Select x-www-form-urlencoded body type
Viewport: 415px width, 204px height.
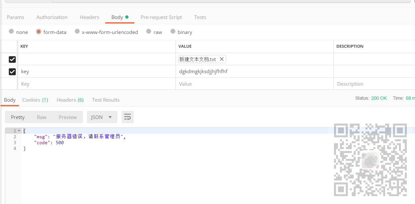[77, 32]
